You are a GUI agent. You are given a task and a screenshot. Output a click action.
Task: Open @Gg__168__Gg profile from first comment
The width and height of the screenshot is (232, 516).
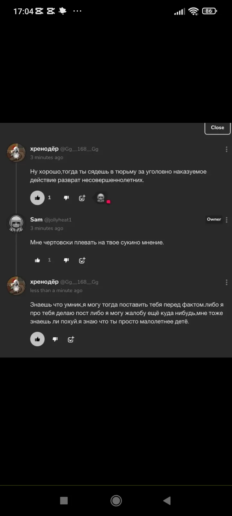(x=79, y=149)
